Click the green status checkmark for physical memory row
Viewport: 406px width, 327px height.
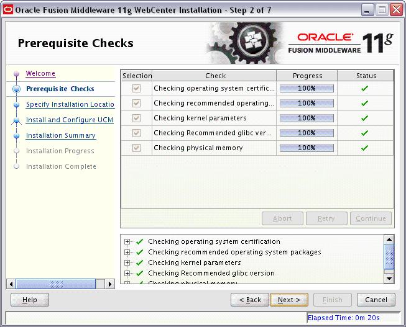coord(364,148)
